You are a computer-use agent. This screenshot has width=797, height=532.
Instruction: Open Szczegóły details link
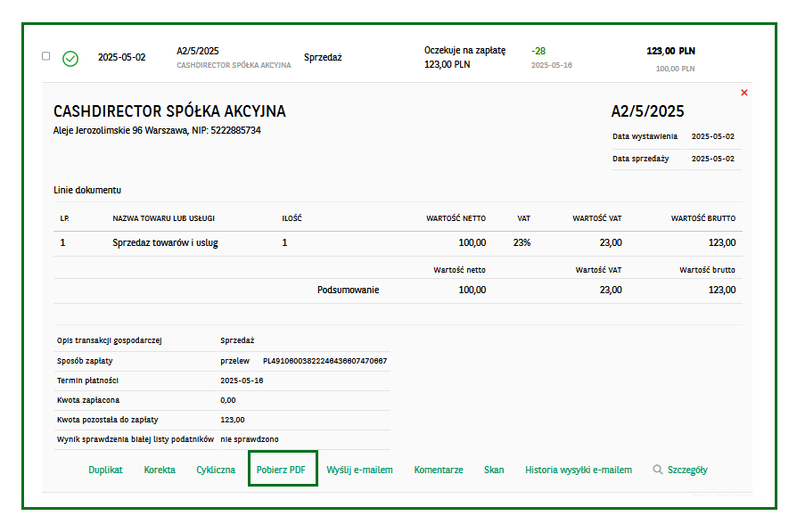(687, 470)
